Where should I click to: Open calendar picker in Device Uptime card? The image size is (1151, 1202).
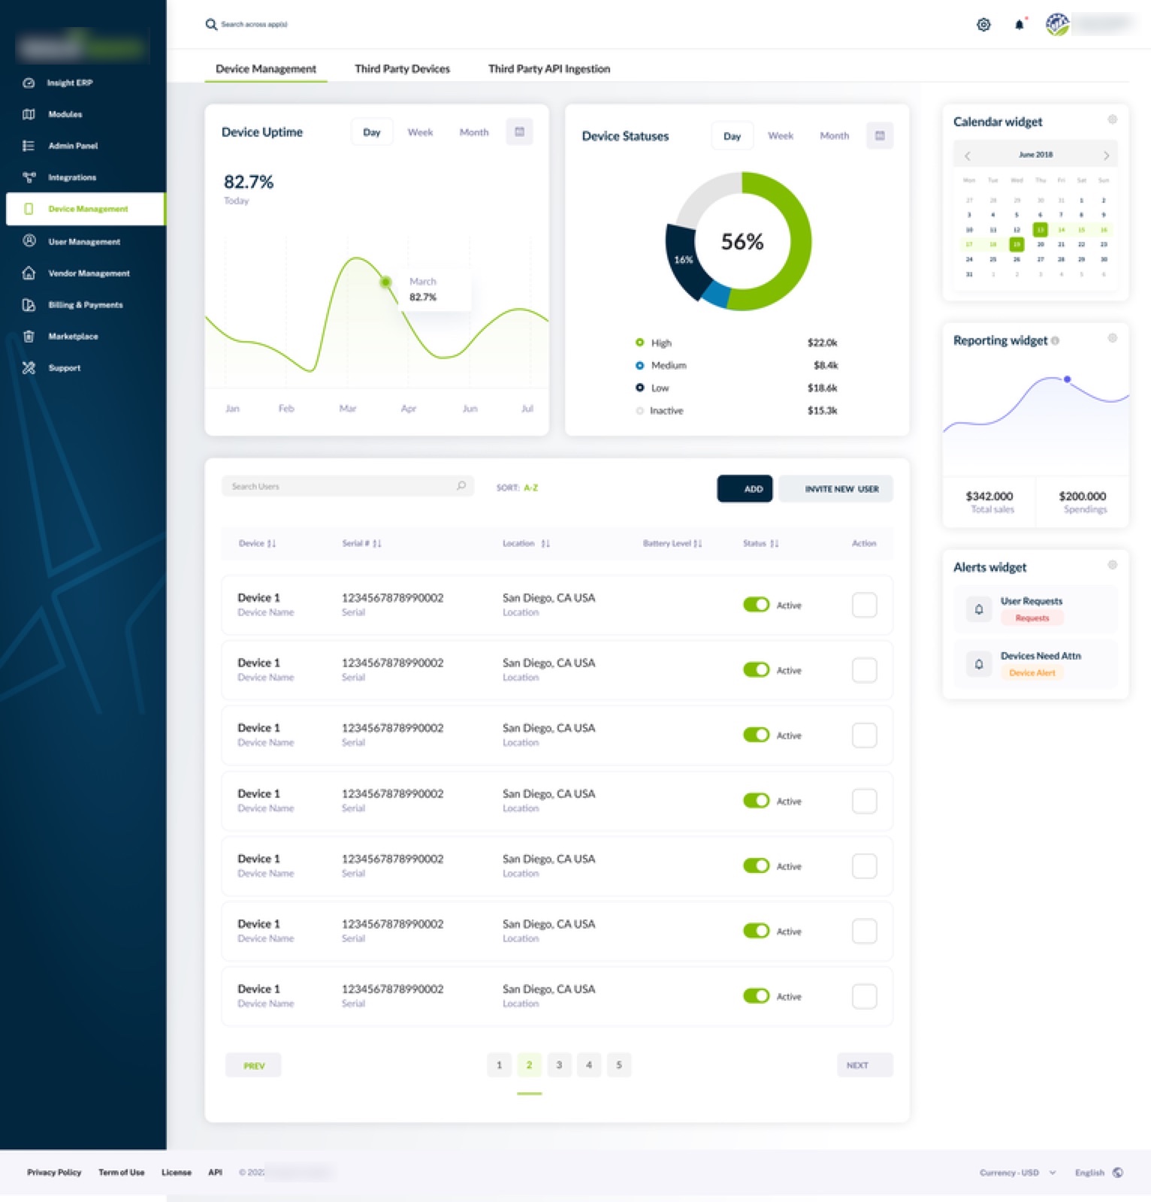519,132
